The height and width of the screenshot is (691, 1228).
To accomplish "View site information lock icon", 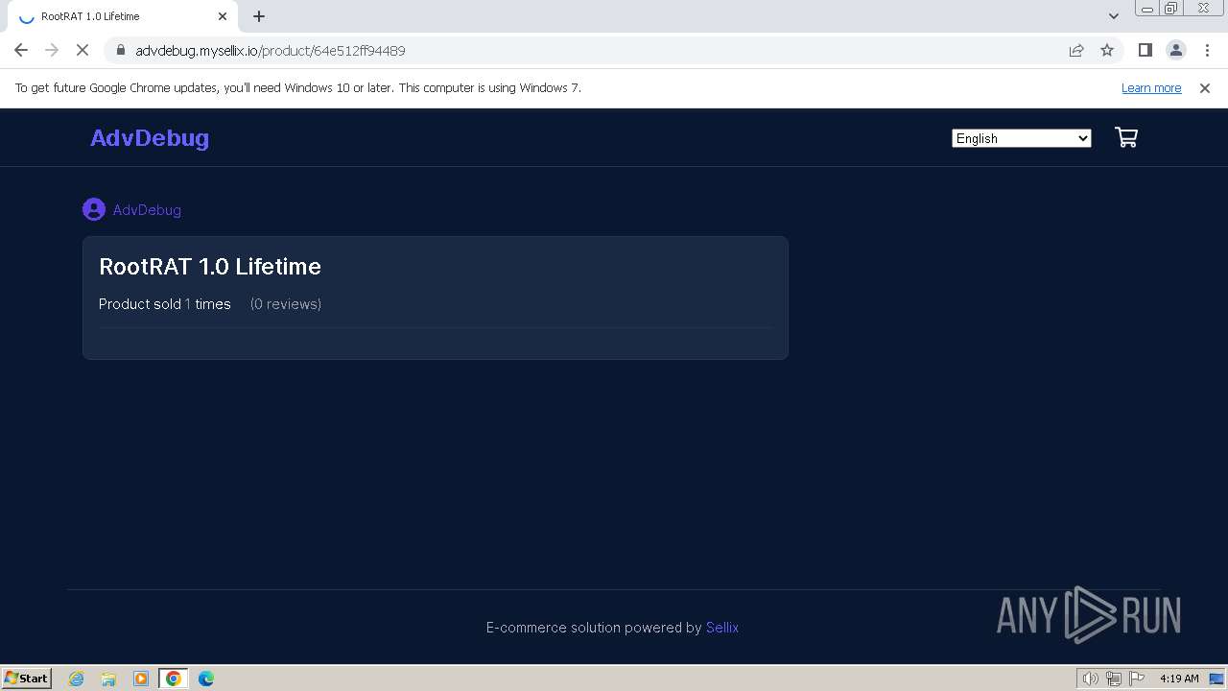I will [x=120, y=50].
